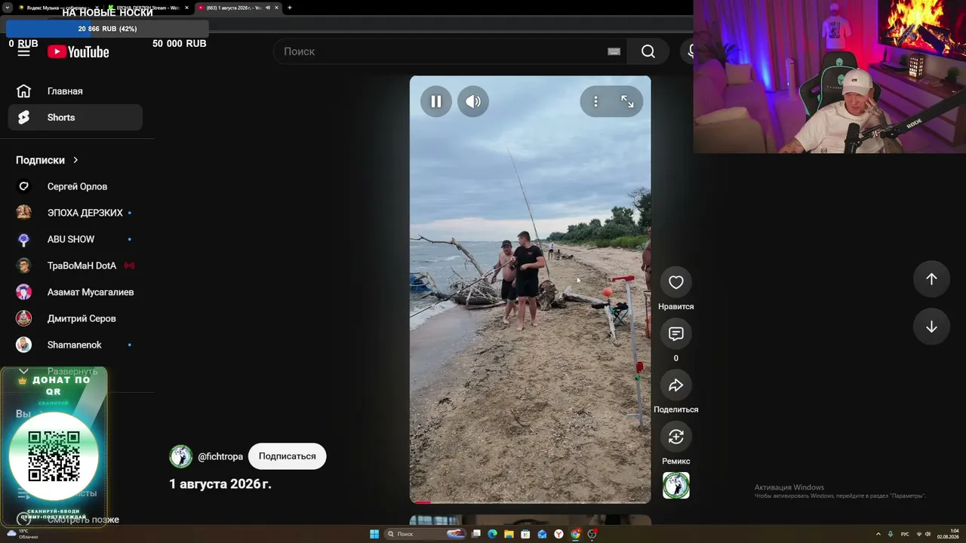Open the YouTube hamburger guide menu
The image size is (966, 543).
pos(24,52)
